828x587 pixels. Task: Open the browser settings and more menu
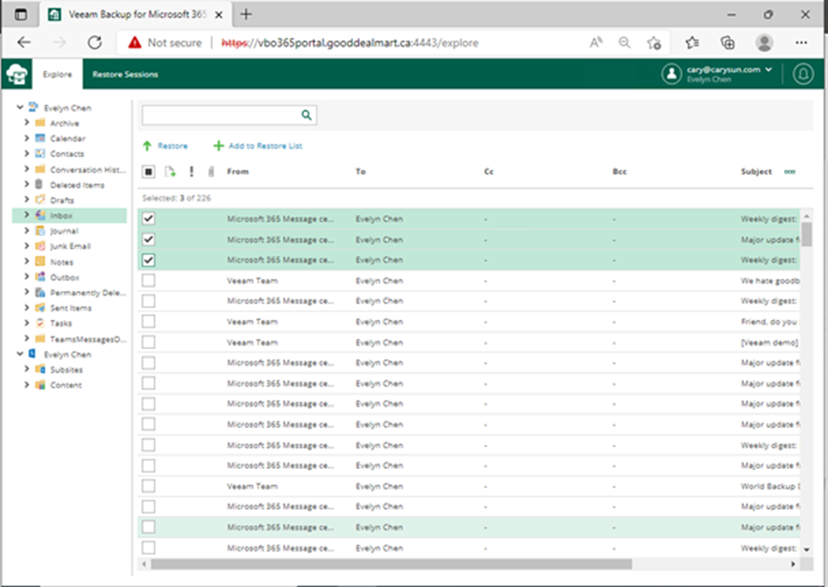tap(801, 43)
